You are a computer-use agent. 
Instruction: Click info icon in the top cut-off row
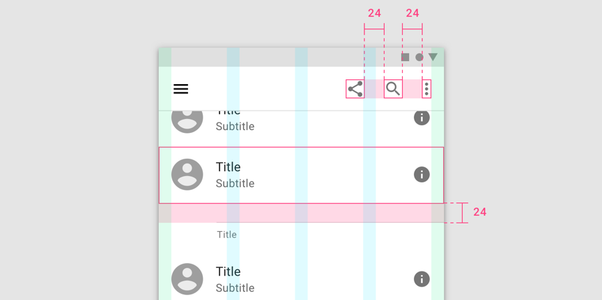click(x=422, y=118)
